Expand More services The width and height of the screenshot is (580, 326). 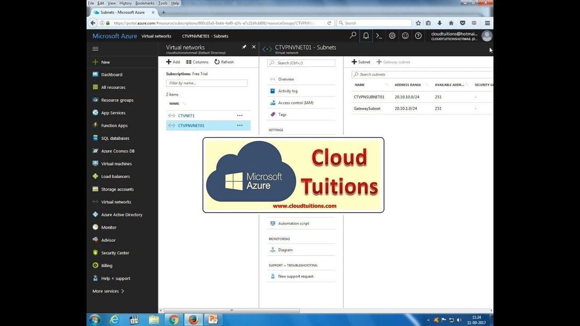[108, 291]
